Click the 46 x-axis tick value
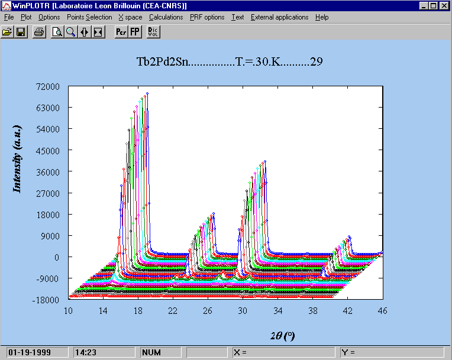 tap(382, 311)
